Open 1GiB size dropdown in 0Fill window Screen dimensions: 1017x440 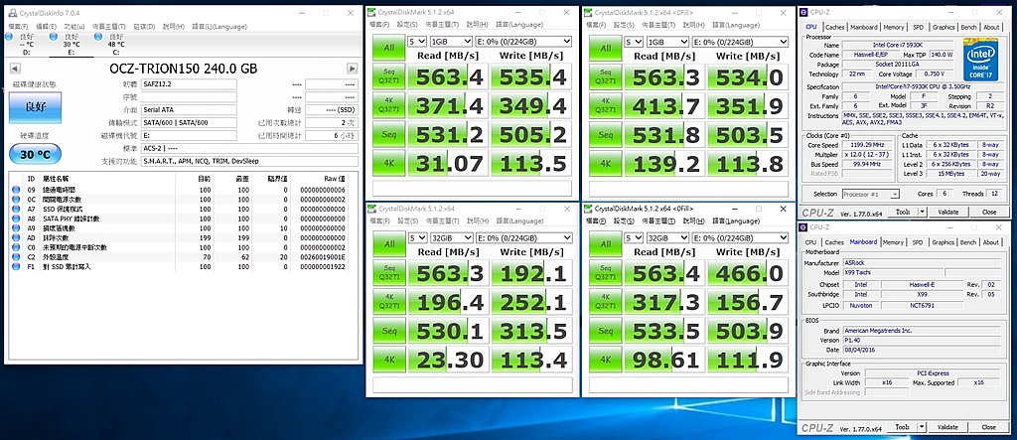[x=667, y=41]
